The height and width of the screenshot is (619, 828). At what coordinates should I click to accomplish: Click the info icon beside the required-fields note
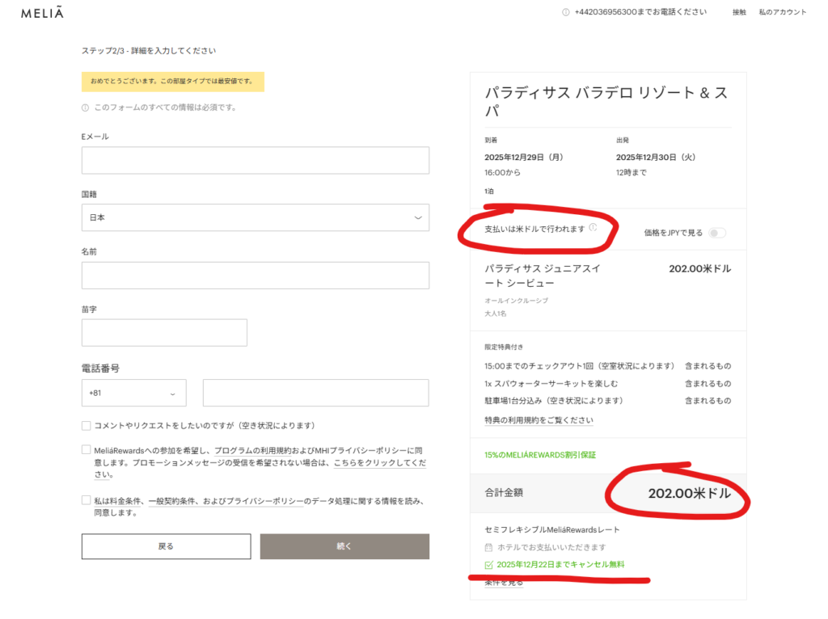pos(85,107)
